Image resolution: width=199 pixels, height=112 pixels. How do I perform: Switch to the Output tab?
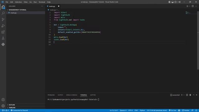click(60, 95)
